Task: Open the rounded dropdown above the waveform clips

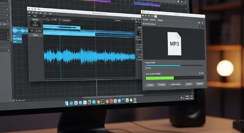Action: [65, 20]
